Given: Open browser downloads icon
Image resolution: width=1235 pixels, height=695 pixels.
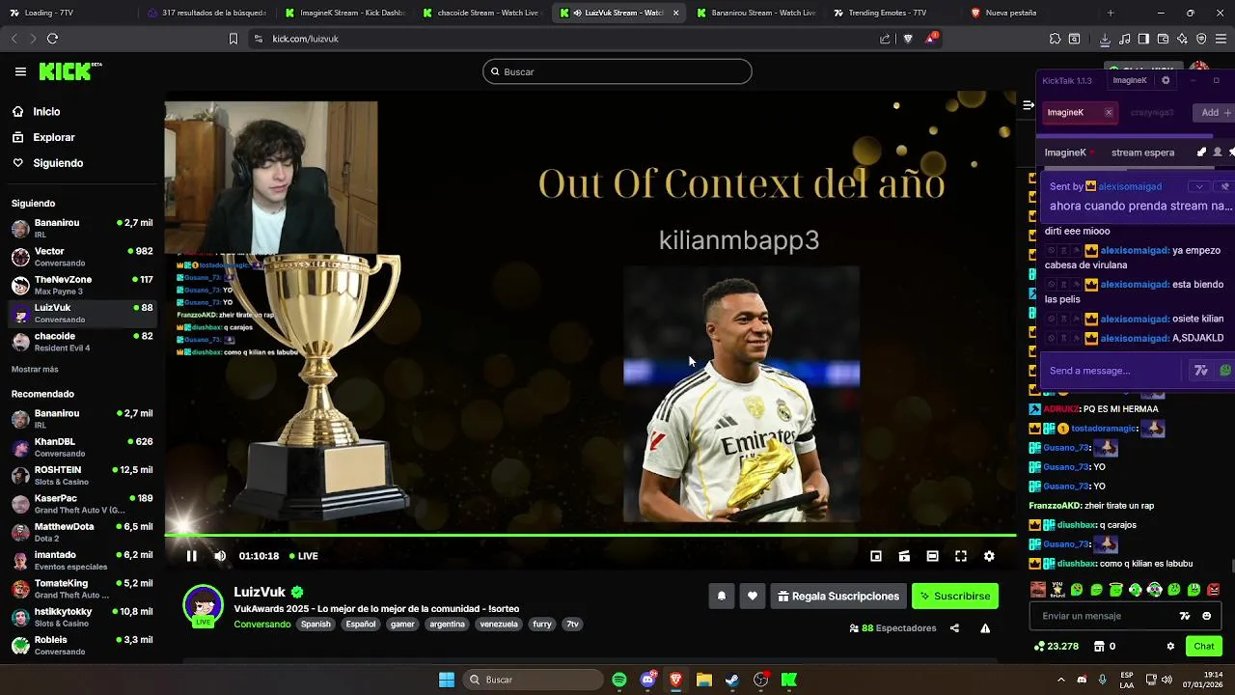Looking at the screenshot, I should [x=1105, y=39].
